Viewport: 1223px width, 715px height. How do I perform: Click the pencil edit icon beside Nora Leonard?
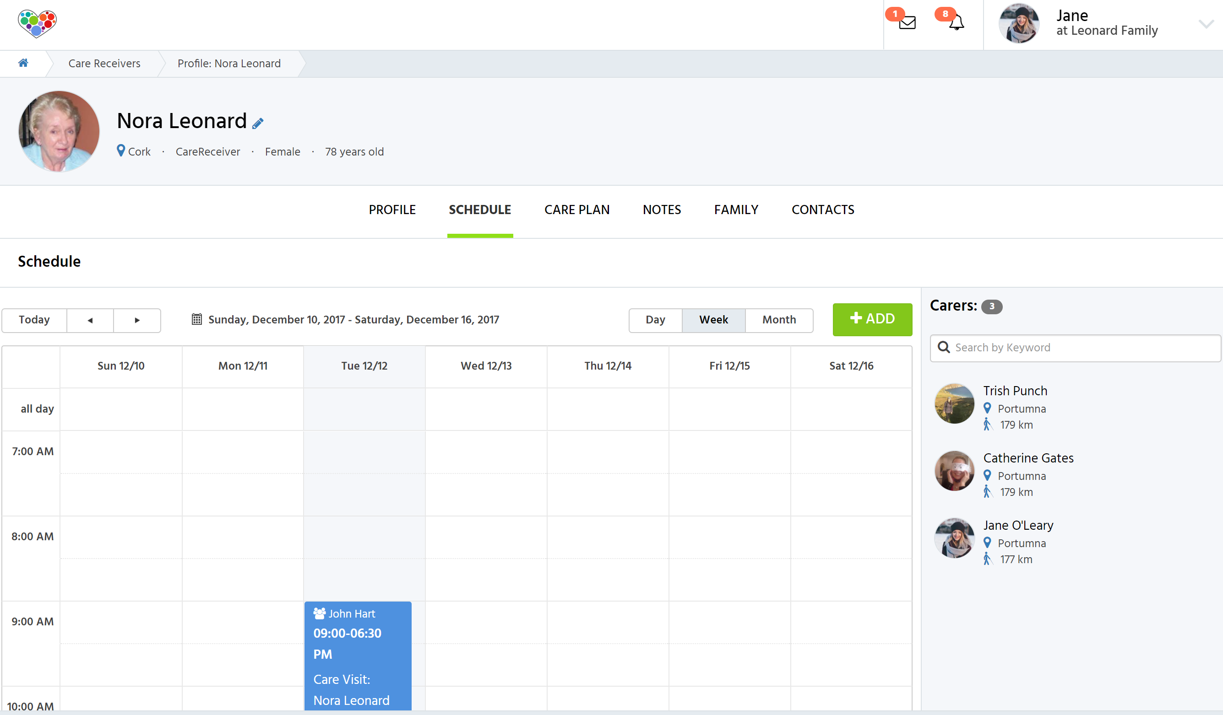[x=258, y=123]
